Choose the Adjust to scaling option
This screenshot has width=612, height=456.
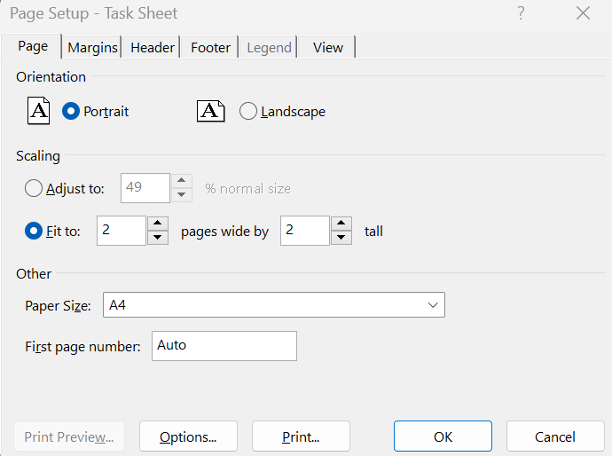[34, 188]
